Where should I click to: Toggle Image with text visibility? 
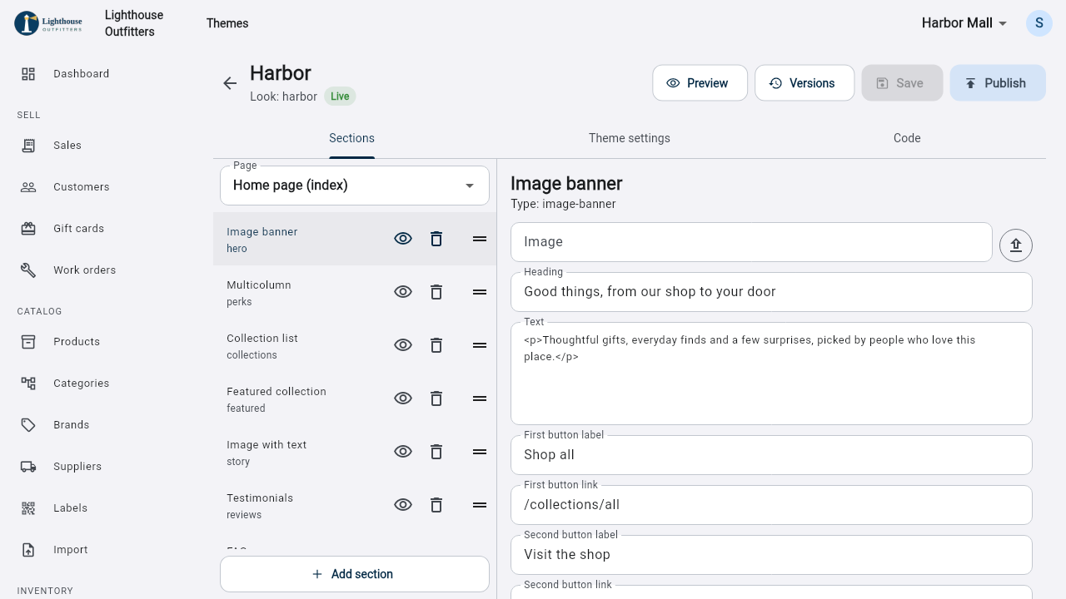pos(403,452)
